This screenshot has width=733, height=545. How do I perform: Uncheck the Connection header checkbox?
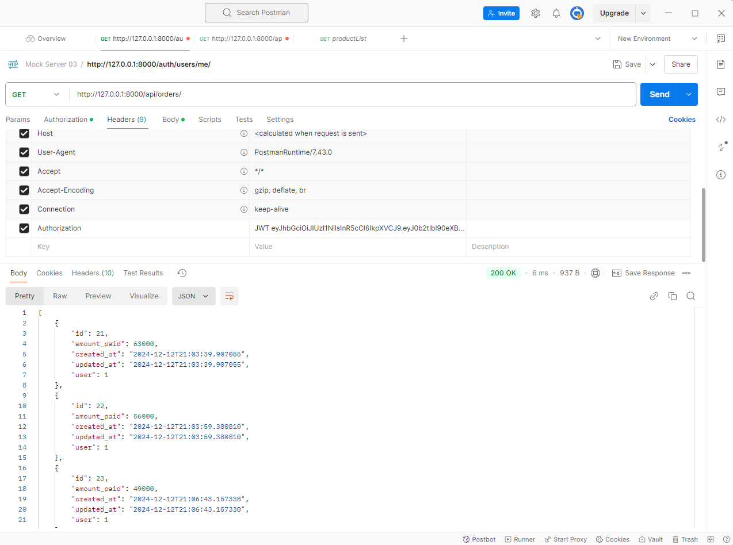24,209
